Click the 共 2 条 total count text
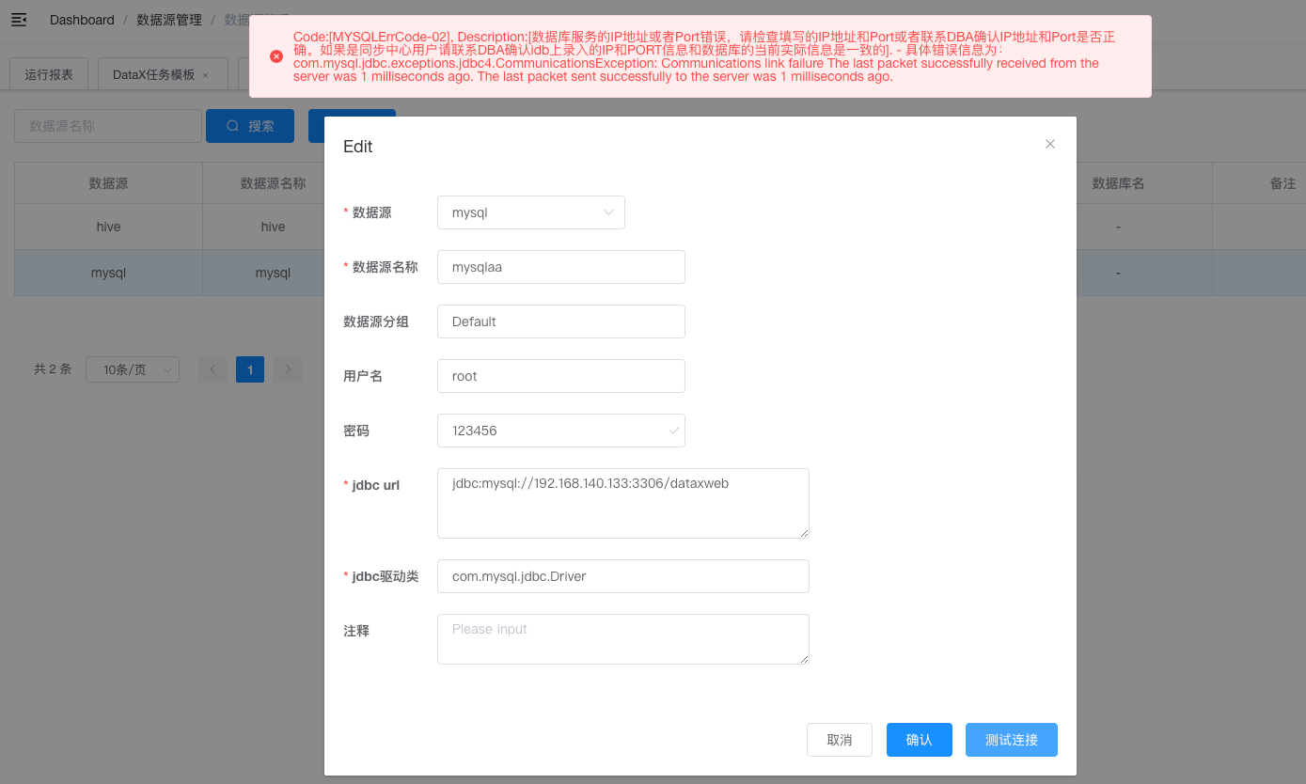Viewport: 1306px width, 784px height. (x=53, y=369)
